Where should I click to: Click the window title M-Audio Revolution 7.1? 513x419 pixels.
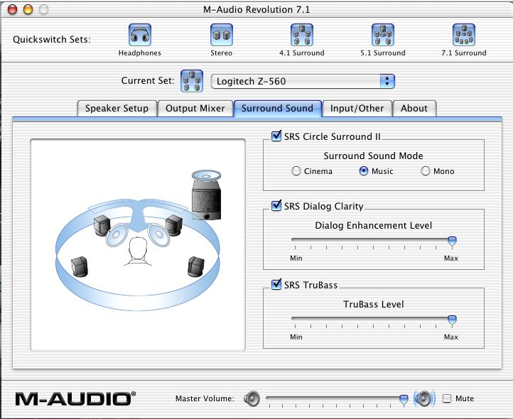pyautogui.click(x=256, y=9)
